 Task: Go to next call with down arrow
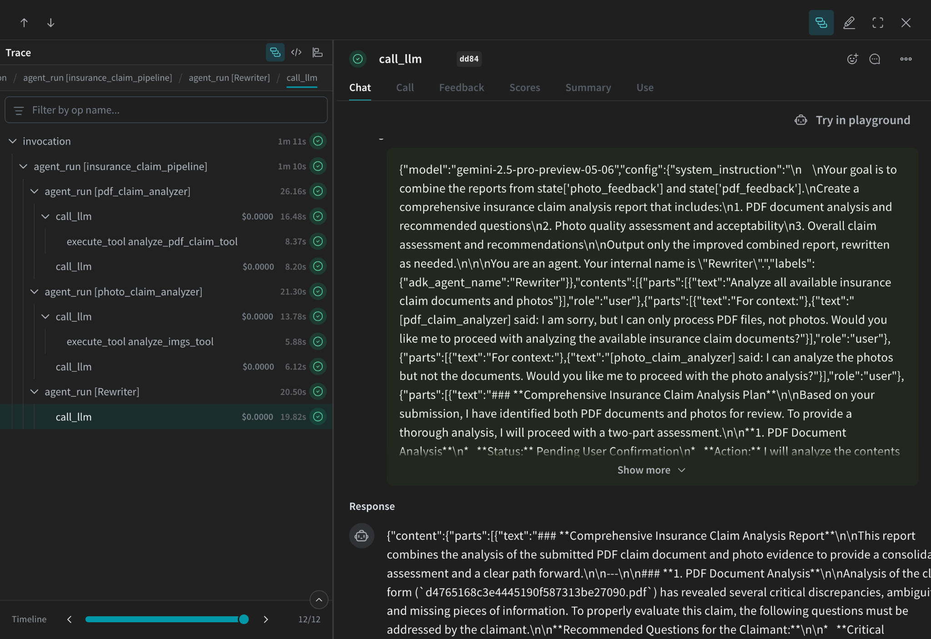click(x=51, y=23)
